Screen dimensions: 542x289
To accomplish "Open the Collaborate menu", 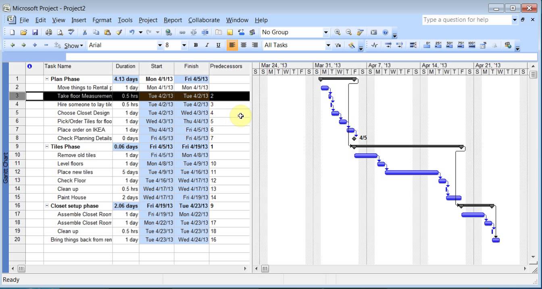I will click(204, 20).
